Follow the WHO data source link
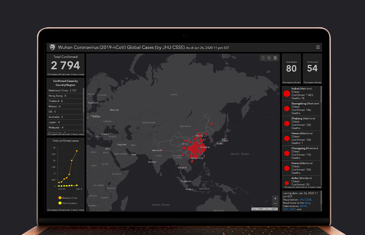The height and width of the screenshot is (235, 365). coord(303,206)
